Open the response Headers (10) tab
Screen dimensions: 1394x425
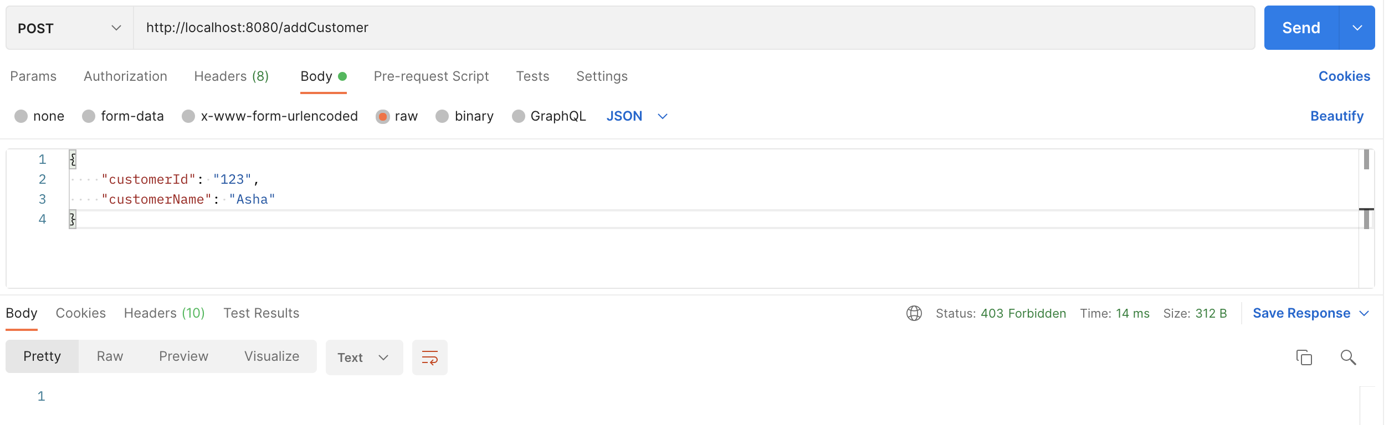pos(165,313)
